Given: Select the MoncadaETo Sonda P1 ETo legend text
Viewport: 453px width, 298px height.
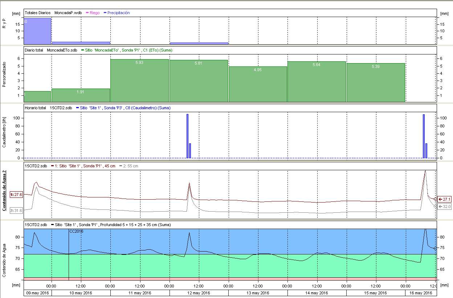Looking at the screenshot, I should point(129,50).
